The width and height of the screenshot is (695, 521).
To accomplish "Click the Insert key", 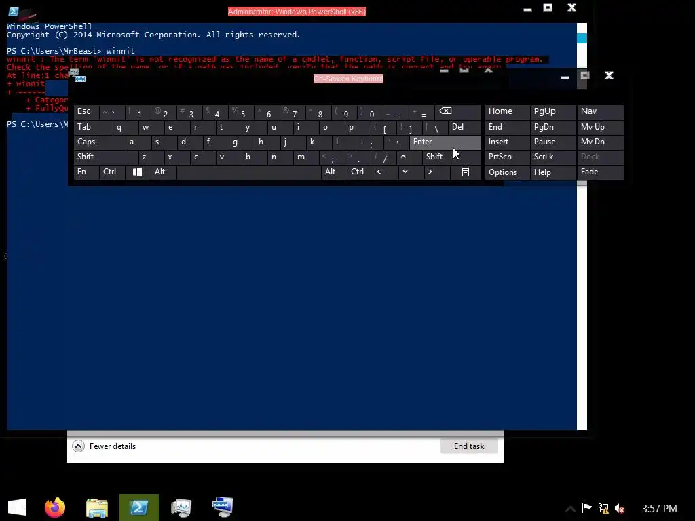I will pyautogui.click(x=508, y=142).
